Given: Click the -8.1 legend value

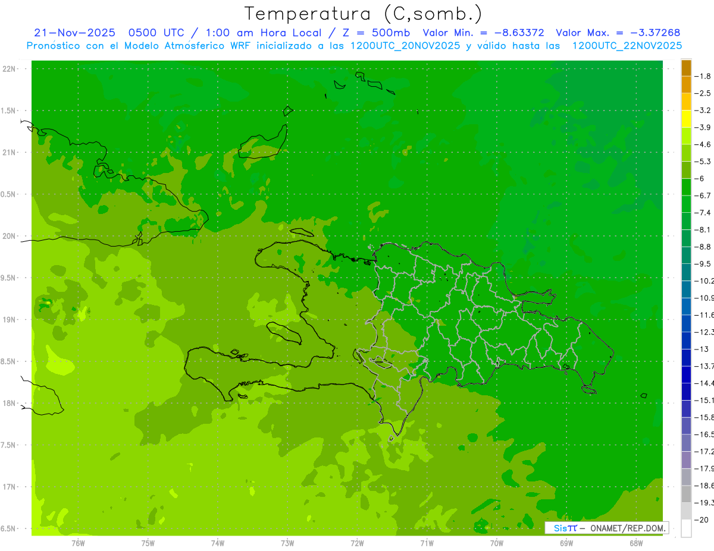Looking at the screenshot, I should coord(703,229).
